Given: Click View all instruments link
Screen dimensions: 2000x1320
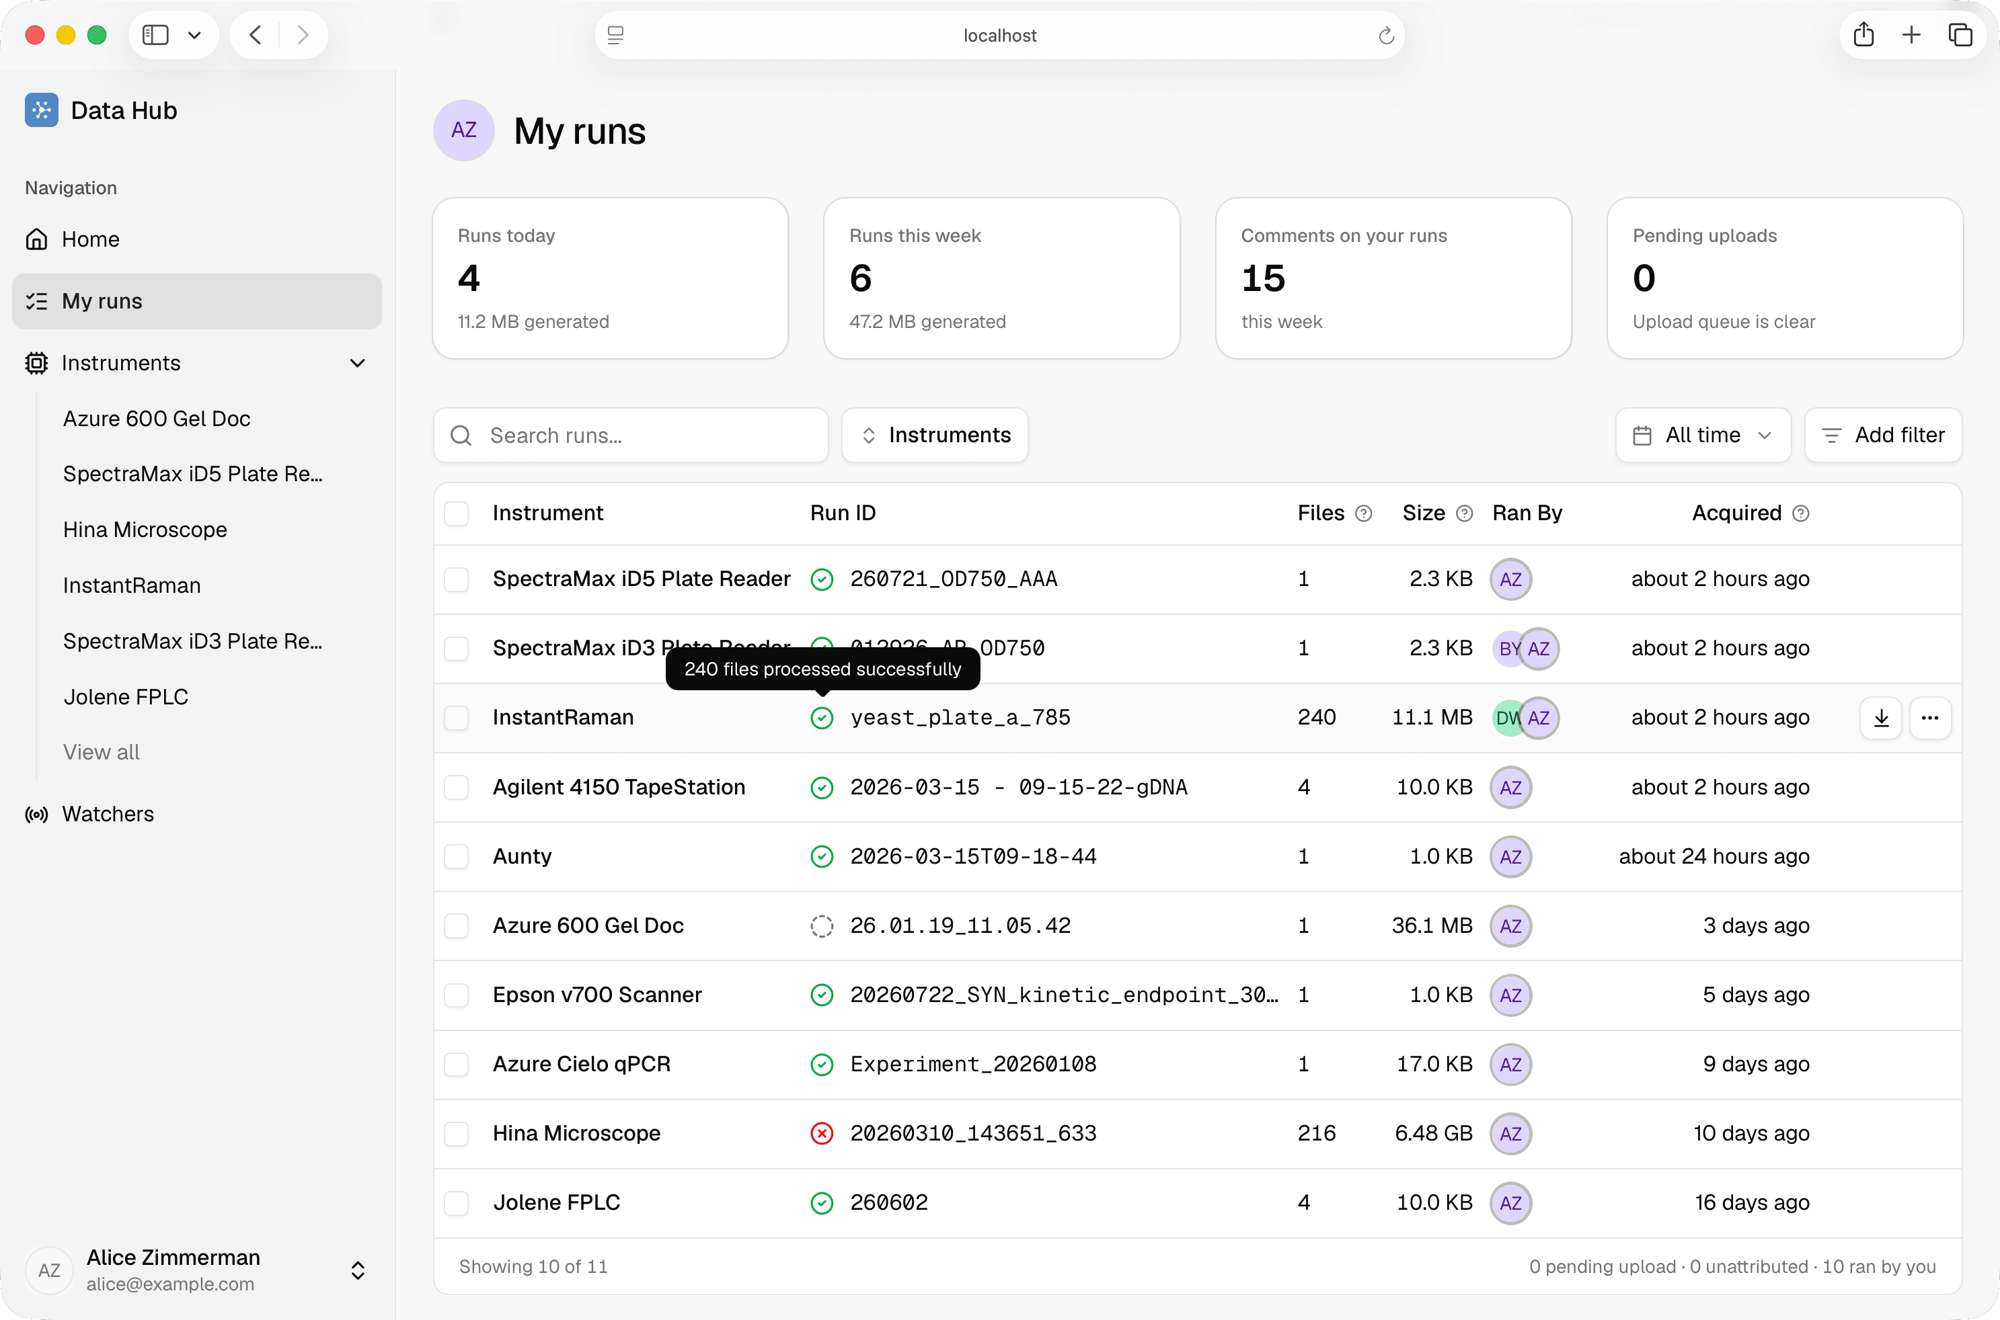Looking at the screenshot, I should click(101, 752).
